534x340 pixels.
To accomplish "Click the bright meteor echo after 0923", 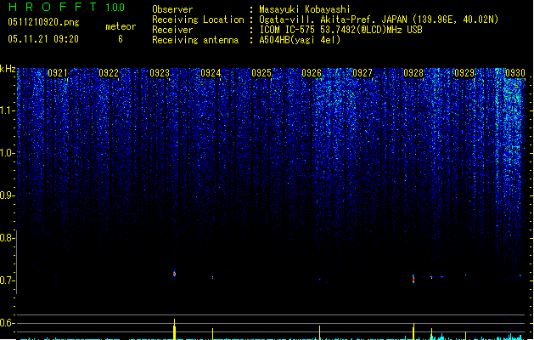I will (174, 274).
